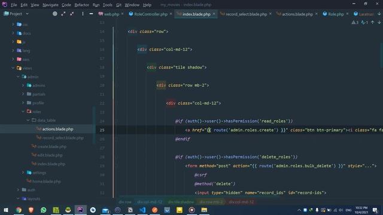Open the Code menu
The height and width of the screenshot is (215, 383).
[x=66, y=5]
